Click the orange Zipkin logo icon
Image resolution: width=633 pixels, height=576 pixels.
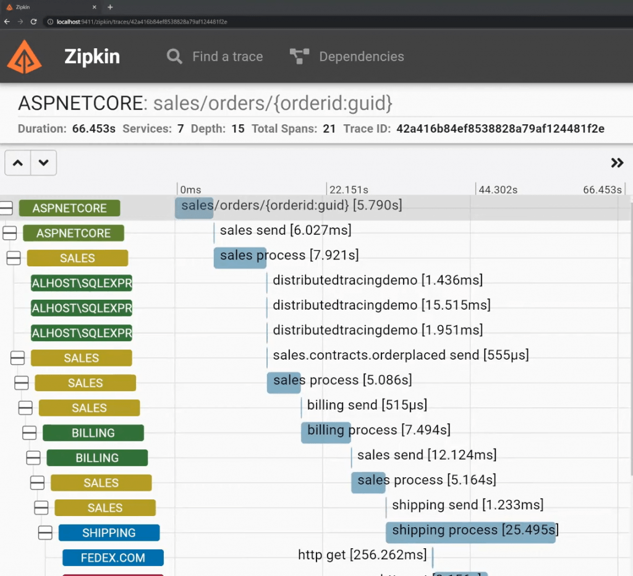24,57
